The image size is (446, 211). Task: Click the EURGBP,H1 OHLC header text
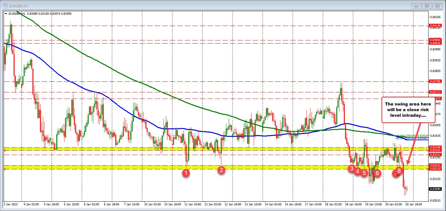(40, 14)
